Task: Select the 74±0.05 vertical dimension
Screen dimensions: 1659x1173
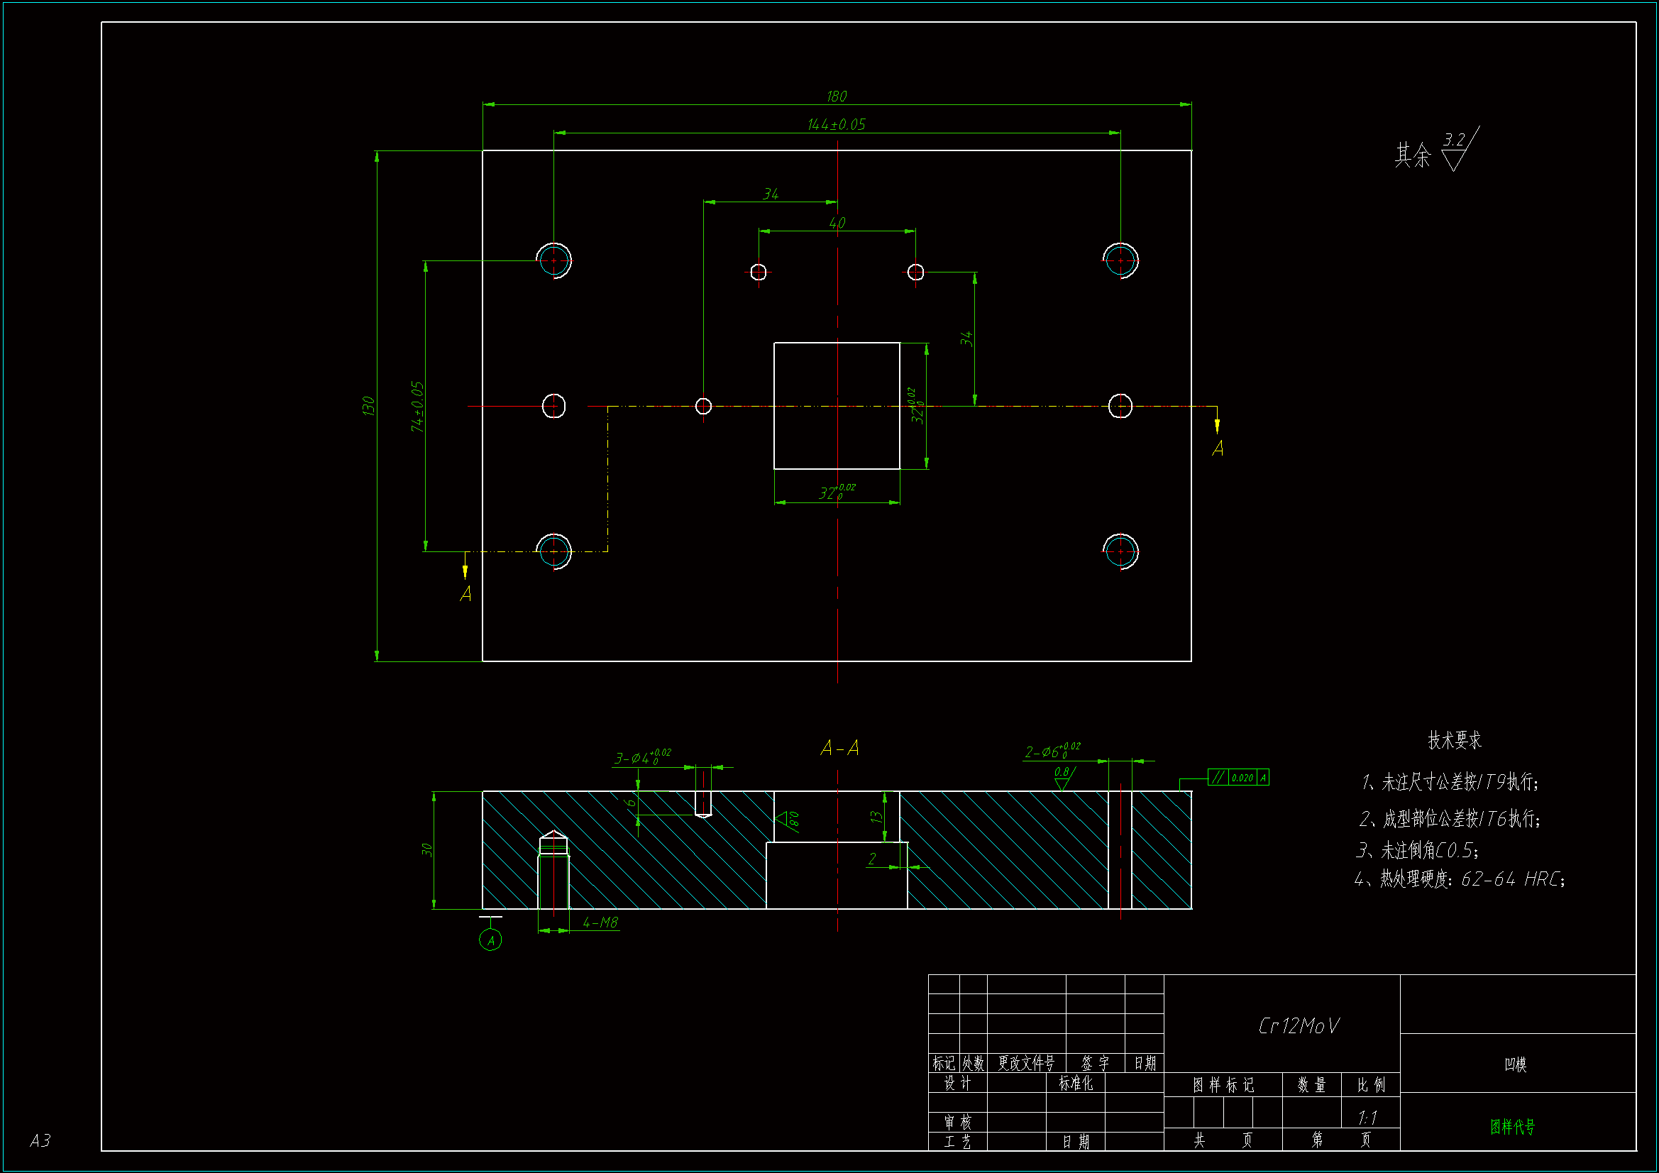Action: tap(417, 406)
